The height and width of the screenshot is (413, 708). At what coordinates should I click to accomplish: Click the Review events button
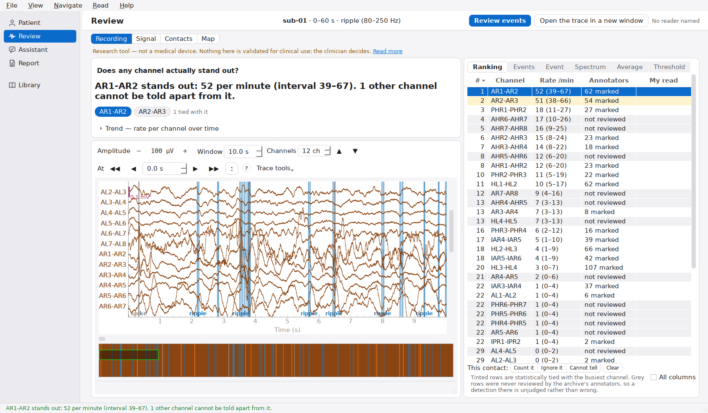pyautogui.click(x=500, y=21)
